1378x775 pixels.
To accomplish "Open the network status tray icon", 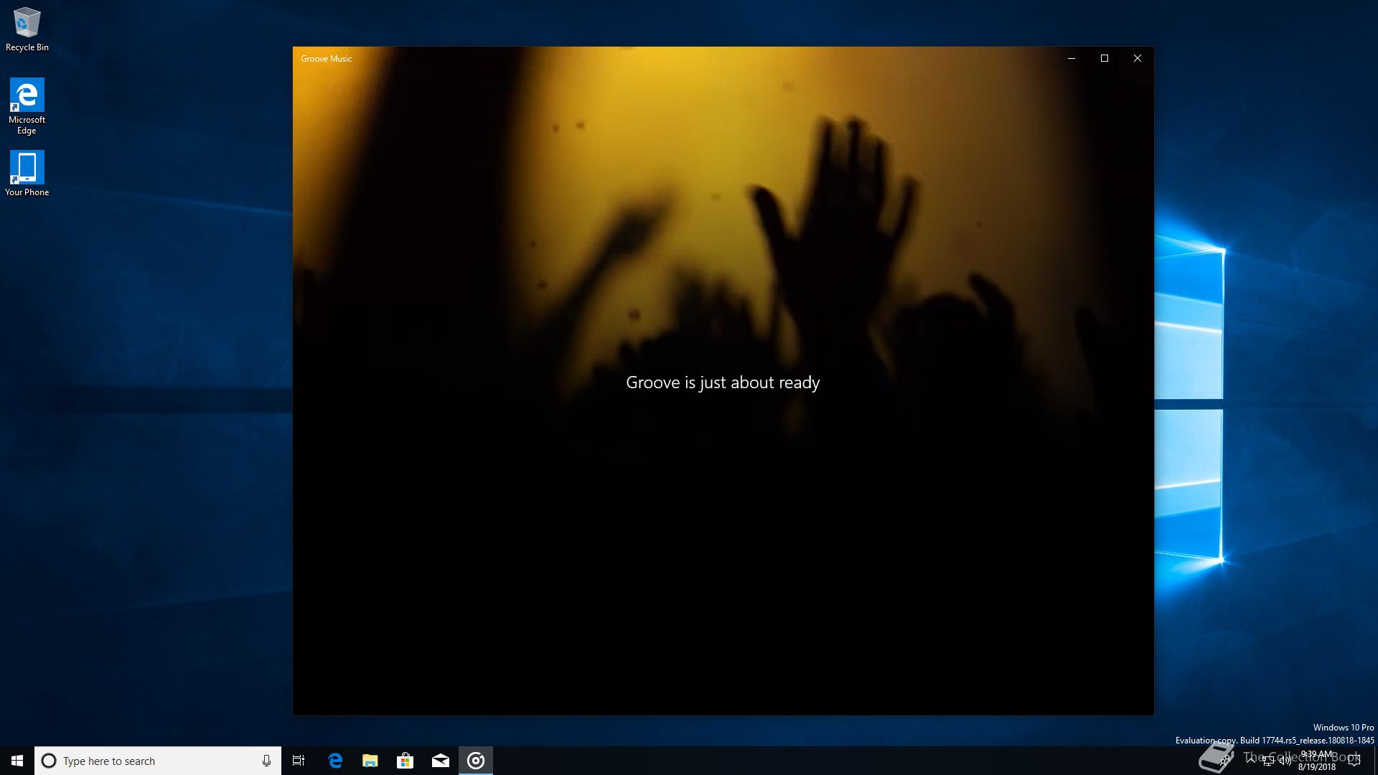I will click(x=1268, y=761).
